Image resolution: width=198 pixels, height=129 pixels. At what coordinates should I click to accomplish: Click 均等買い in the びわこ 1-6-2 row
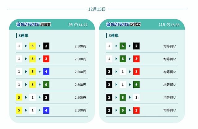pyautogui.click(x=170, y=46)
